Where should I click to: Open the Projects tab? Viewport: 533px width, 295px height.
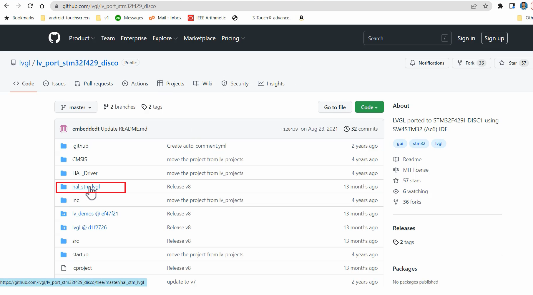click(171, 84)
